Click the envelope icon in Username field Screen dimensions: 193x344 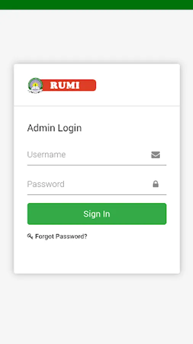tap(155, 155)
